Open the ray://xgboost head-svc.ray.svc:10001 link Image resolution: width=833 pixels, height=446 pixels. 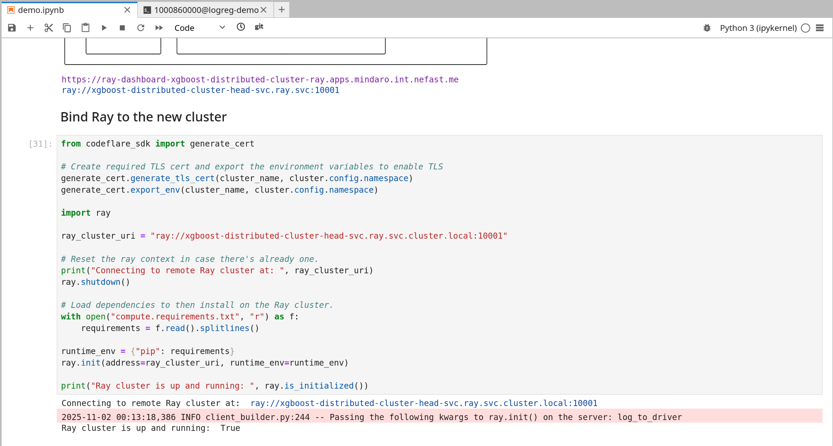(x=201, y=90)
